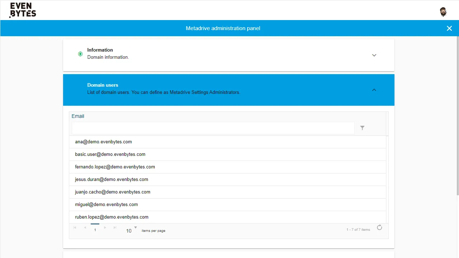The height and width of the screenshot is (258, 459).
Task: Select juanjo.cacho@demo.evenbytes.com row
Action: (x=227, y=192)
